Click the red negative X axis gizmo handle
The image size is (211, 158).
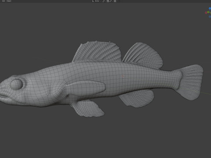pos(206,13)
